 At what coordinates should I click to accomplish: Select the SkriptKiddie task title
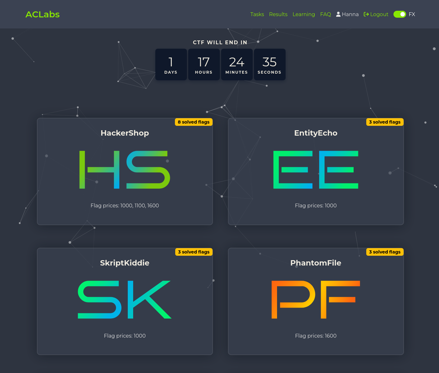[125, 263]
